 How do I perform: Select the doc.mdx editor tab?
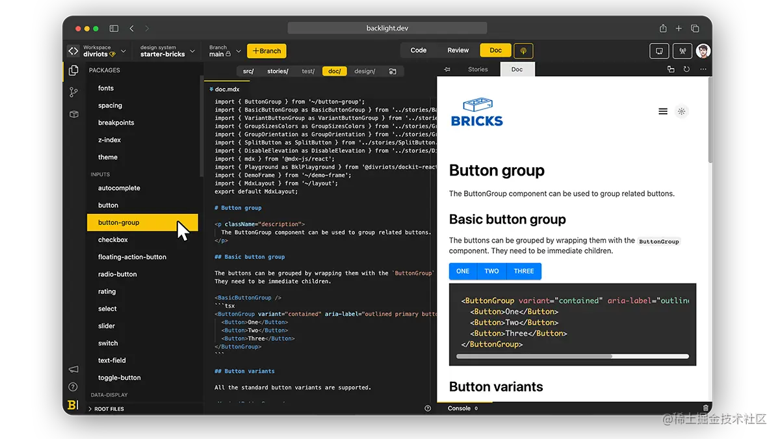click(227, 89)
